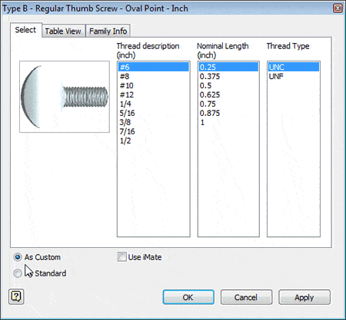The height and width of the screenshot is (320, 346).
Task: Choose nominal length 0.375
Action: [x=228, y=77]
